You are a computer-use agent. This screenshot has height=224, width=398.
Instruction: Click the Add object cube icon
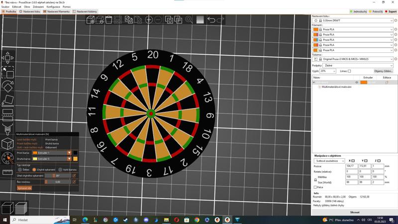[91, 20]
